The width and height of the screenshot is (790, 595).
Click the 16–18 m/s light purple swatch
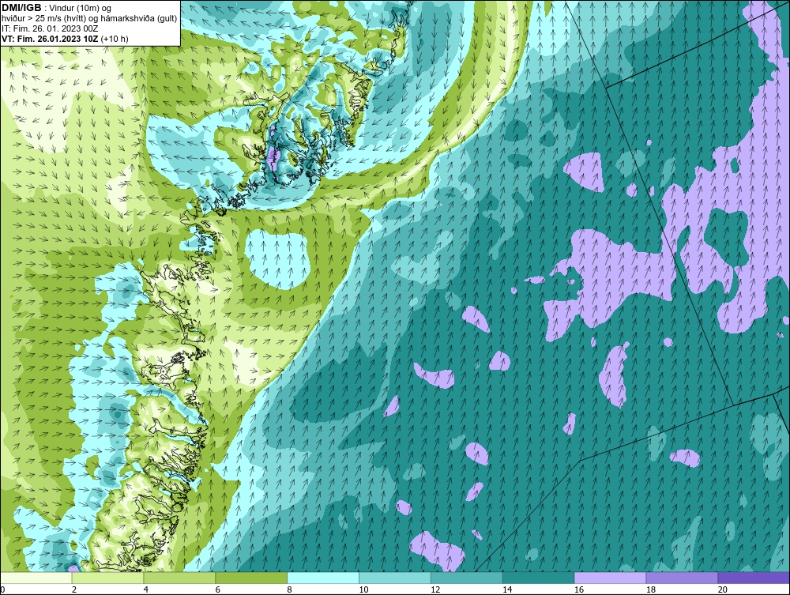click(610, 578)
